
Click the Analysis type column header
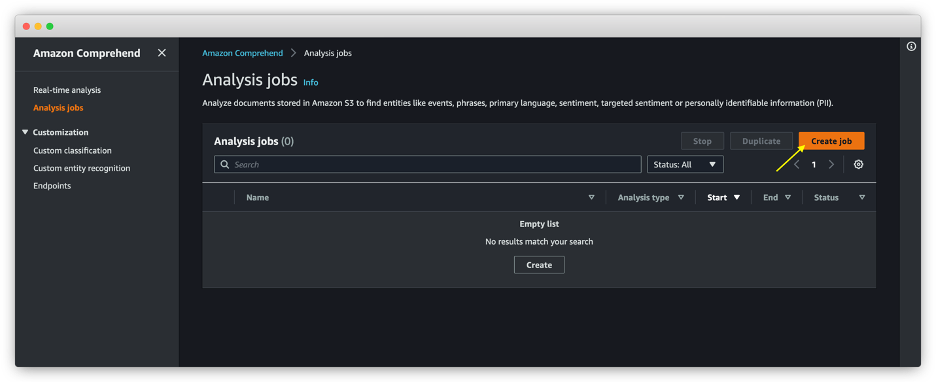[x=644, y=198]
